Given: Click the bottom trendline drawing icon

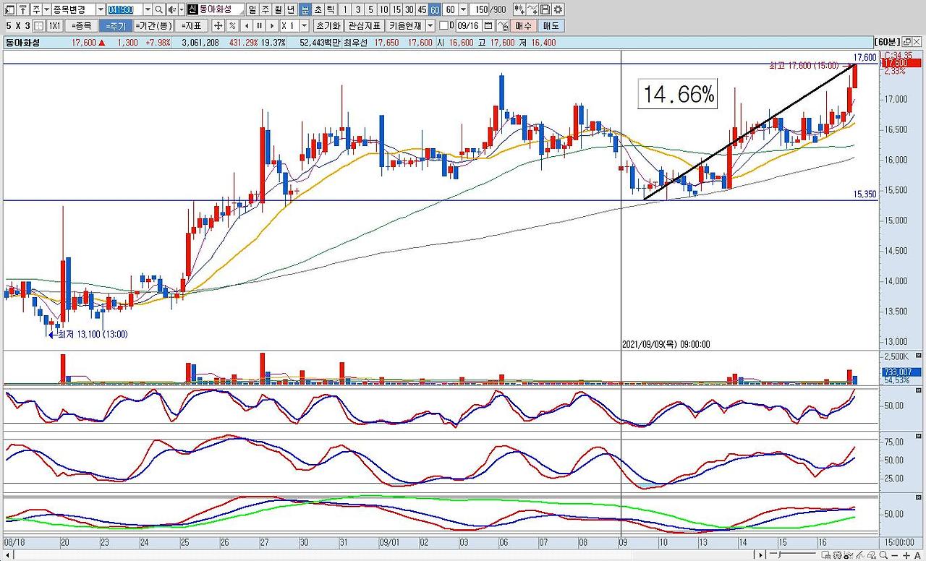Looking at the screenshot, I should (860, 555).
